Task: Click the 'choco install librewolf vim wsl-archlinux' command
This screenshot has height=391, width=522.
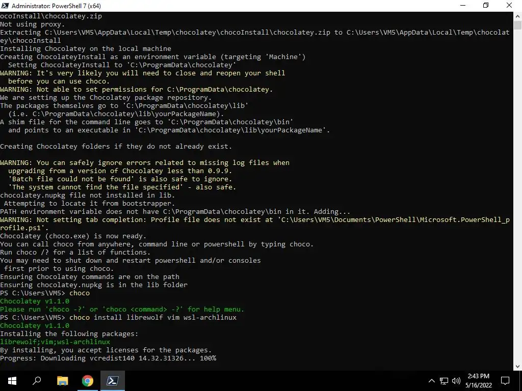Action: pyautogui.click(x=153, y=318)
